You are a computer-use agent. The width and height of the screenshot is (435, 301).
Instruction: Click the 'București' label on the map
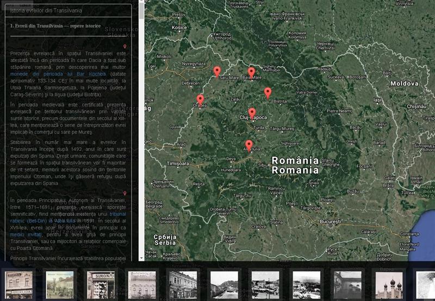(x=331, y=222)
